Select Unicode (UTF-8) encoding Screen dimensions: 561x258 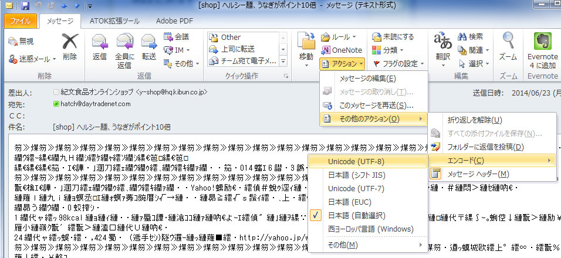[367, 161]
